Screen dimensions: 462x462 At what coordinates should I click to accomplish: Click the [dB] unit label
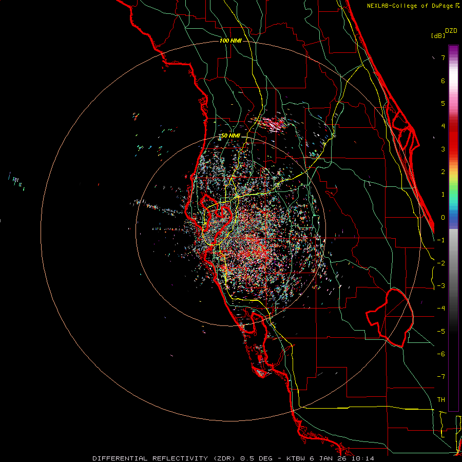[438, 35]
